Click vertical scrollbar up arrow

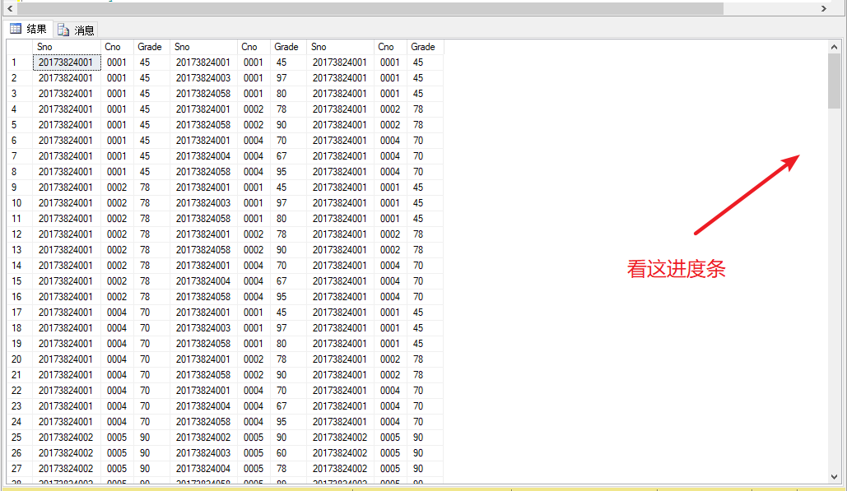pyautogui.click(x=834, y=47)
